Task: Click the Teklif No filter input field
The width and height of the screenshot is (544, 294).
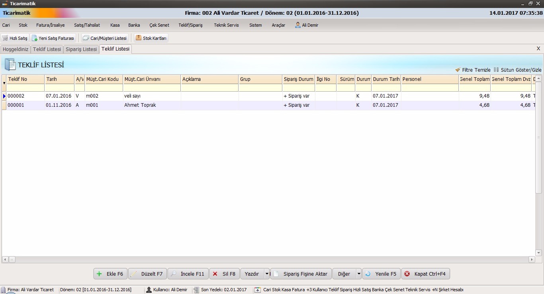Action: pos(25,88)
